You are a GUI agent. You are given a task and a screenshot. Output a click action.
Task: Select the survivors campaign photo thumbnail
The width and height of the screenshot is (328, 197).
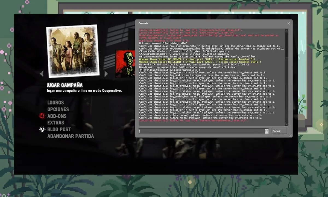click(73, 51)
